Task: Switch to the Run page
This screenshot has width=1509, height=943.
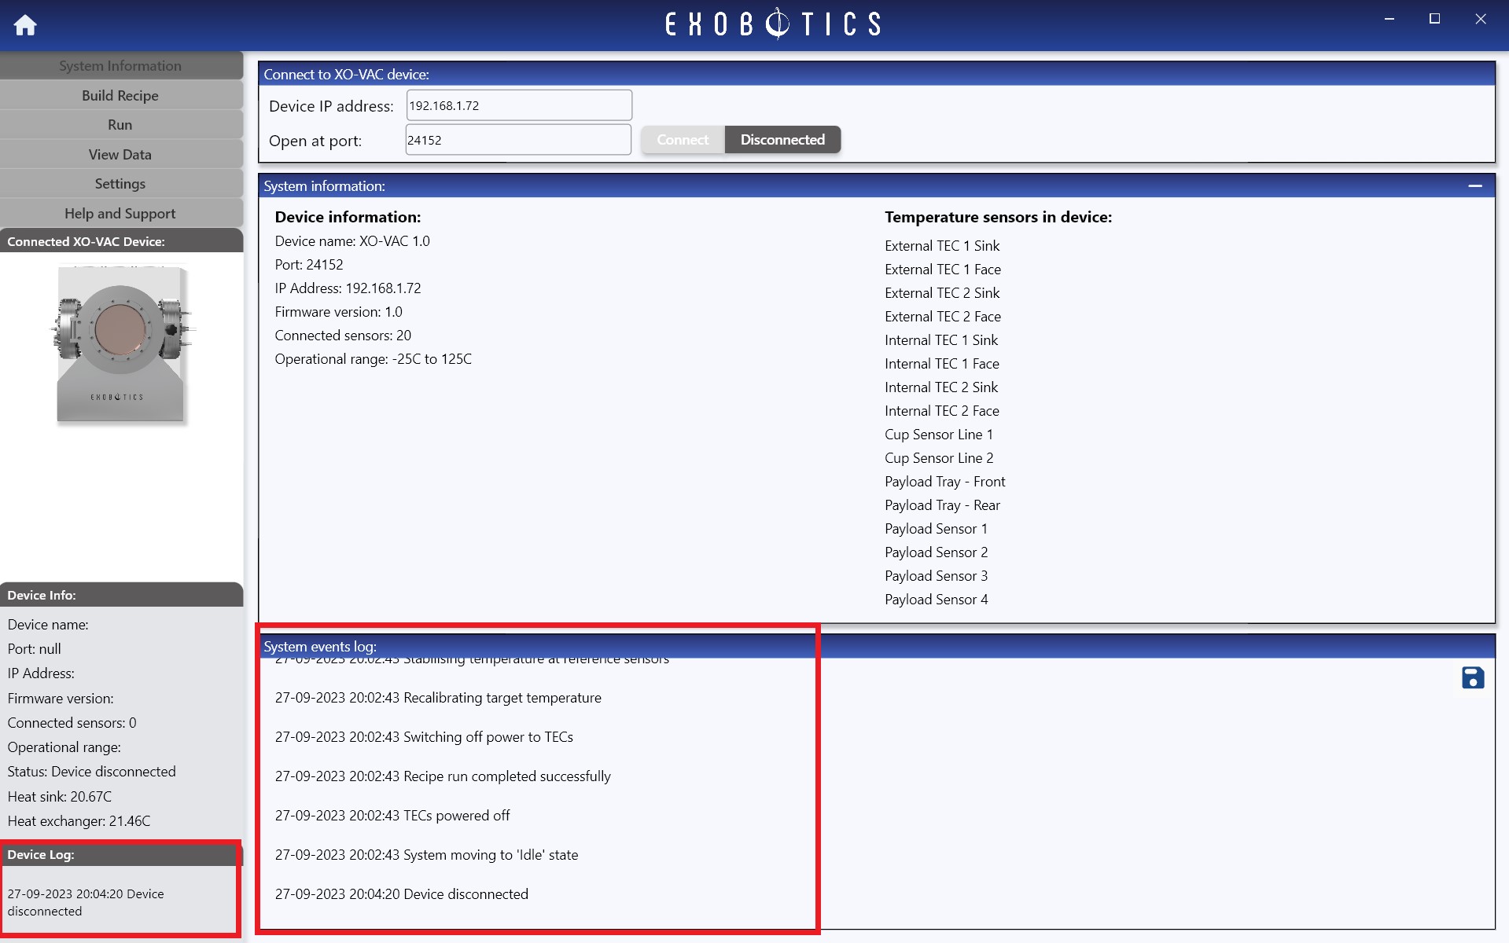Action: click(120, 125)
